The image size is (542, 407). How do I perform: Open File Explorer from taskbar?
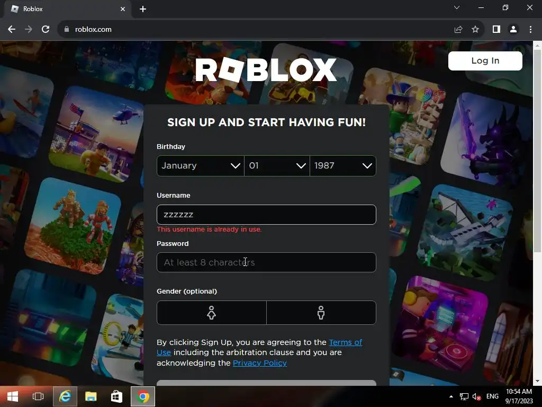click(x=91, y=396)
